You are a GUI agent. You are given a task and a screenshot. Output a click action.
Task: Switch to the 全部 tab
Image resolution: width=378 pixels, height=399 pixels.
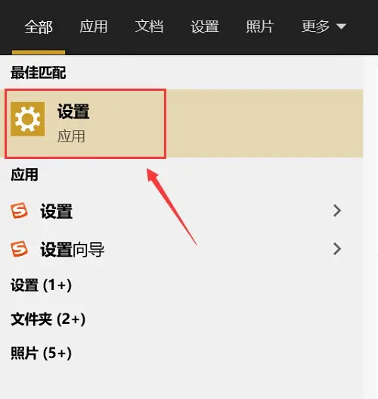(x=39, y=26)
